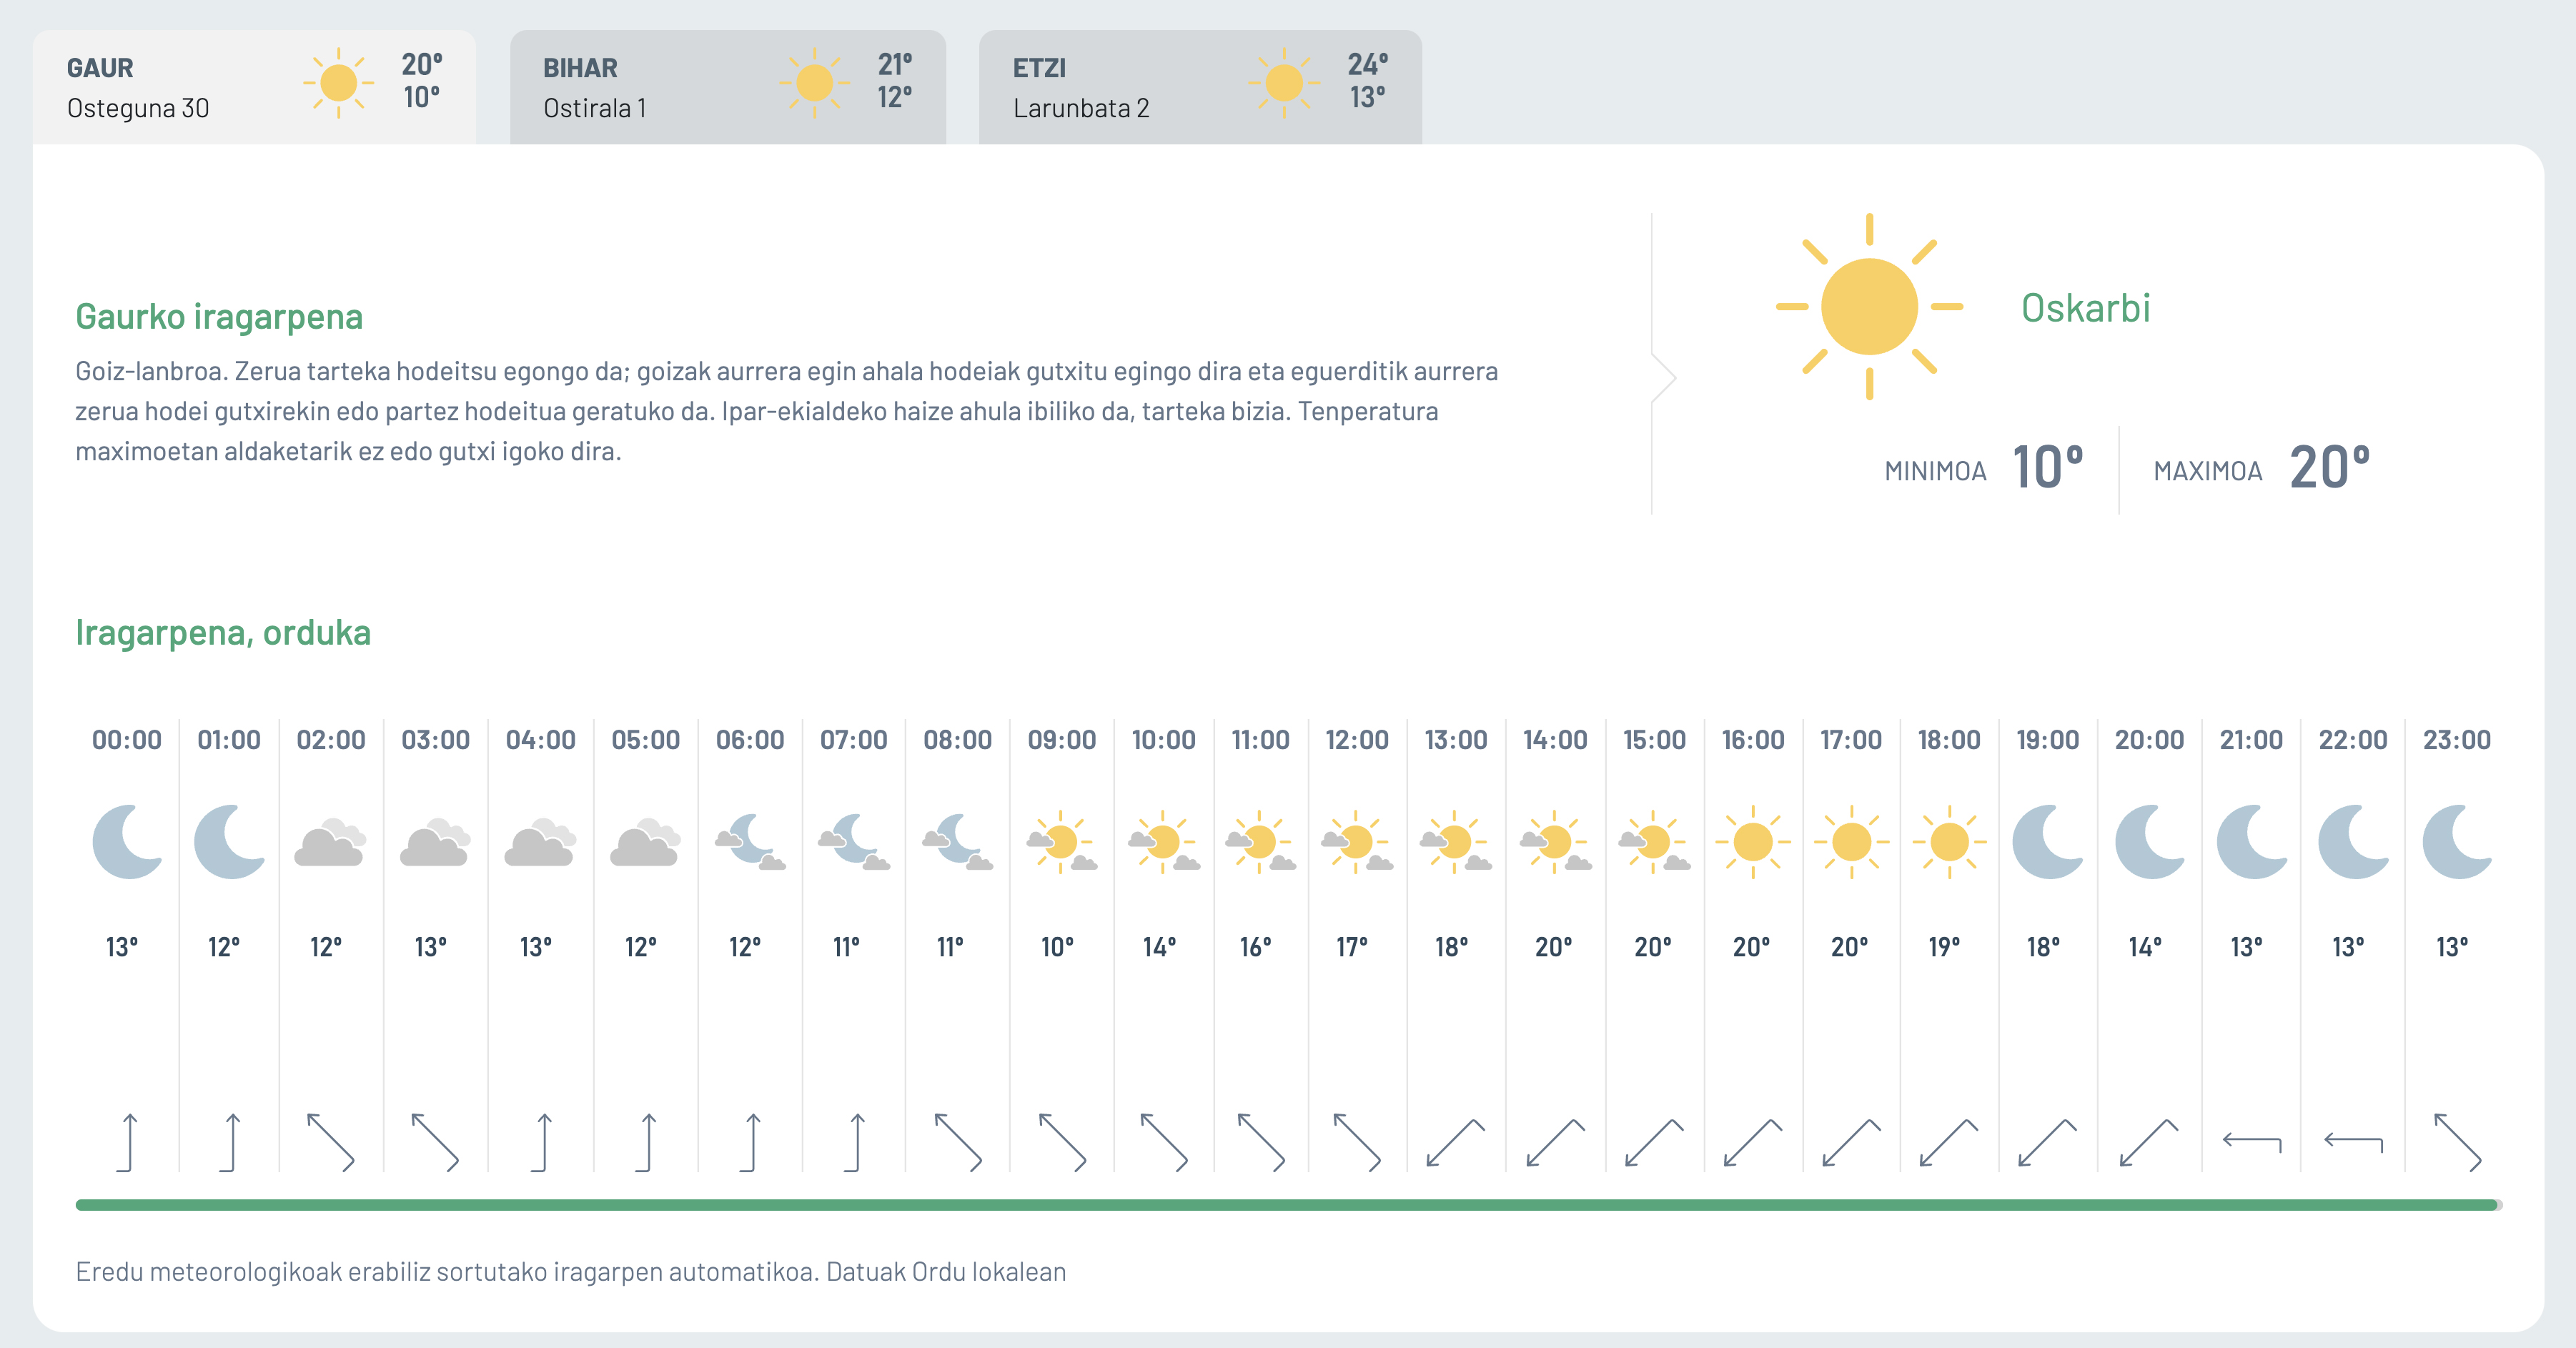Click the partly sunny icon at 11:00
The width and height of the screenshot is (2576, 1348).
pos(1260,842)
